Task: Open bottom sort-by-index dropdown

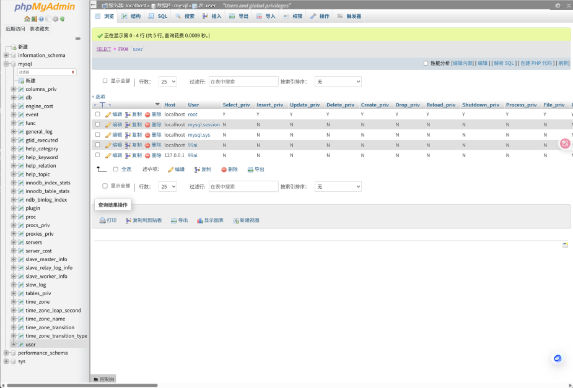Action: pos(338,186)
